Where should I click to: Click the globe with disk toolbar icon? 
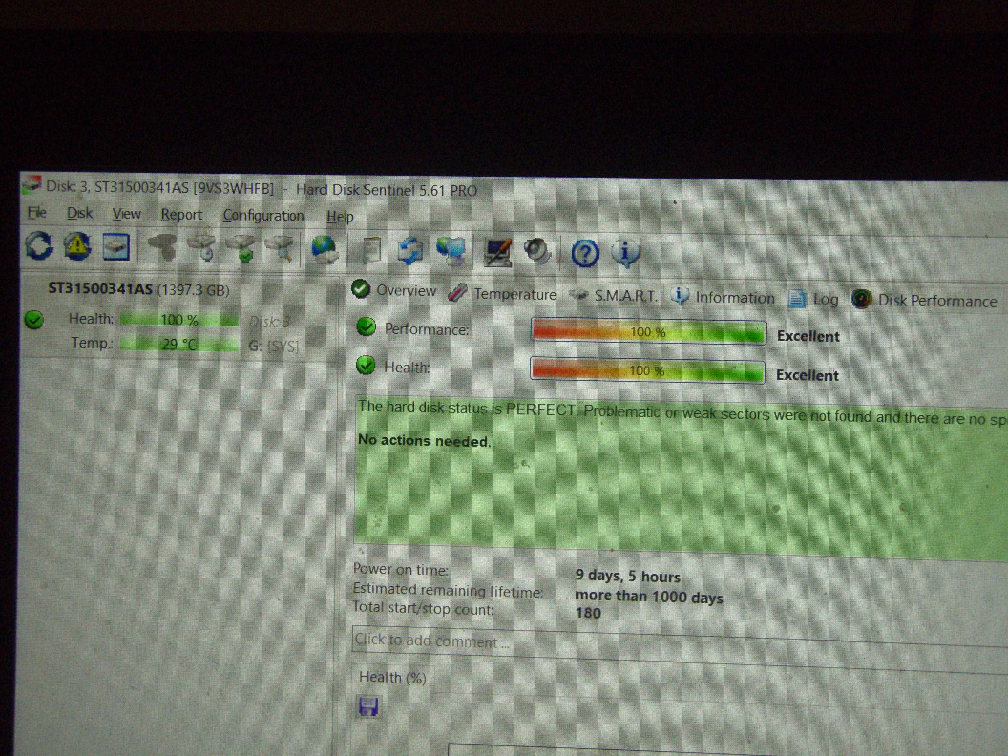[325, 250]
